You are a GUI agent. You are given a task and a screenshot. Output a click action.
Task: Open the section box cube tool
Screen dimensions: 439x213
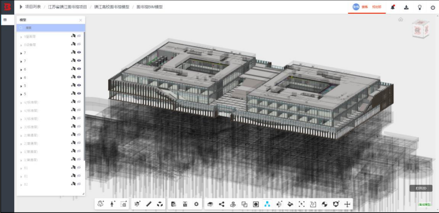137,204
